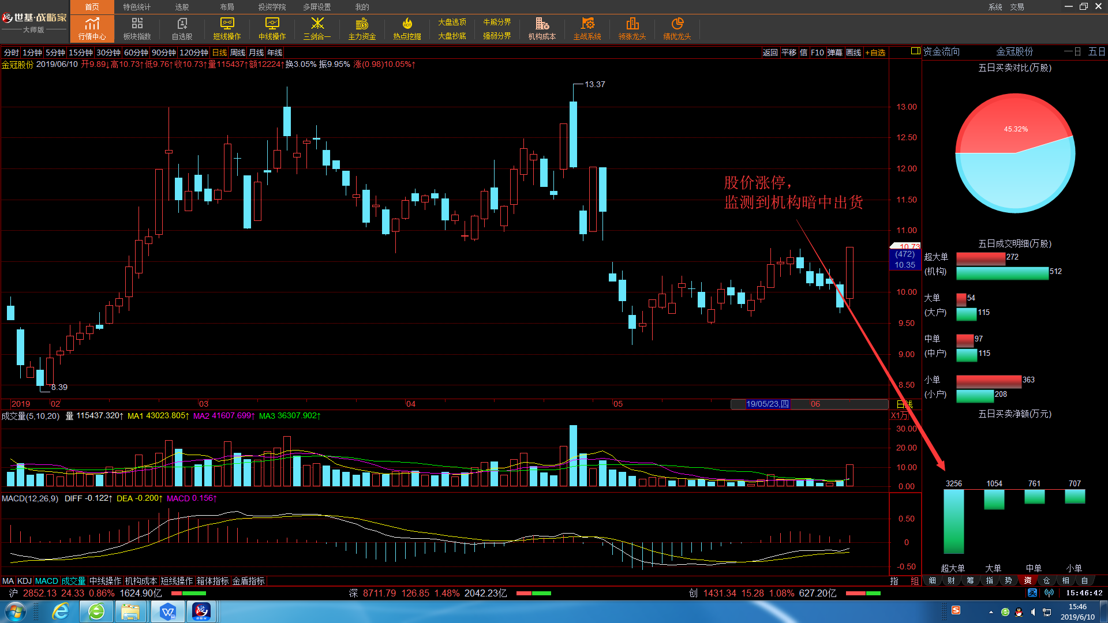Open 领涨龙头 leading gainers

click(632, 28)
